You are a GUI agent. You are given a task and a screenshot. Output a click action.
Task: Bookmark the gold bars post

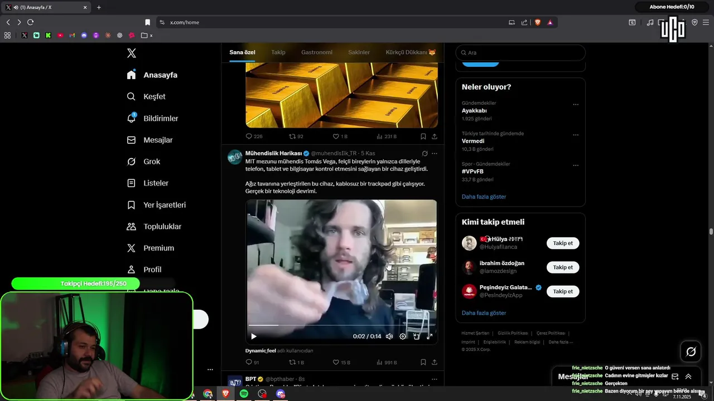point(423,136)
